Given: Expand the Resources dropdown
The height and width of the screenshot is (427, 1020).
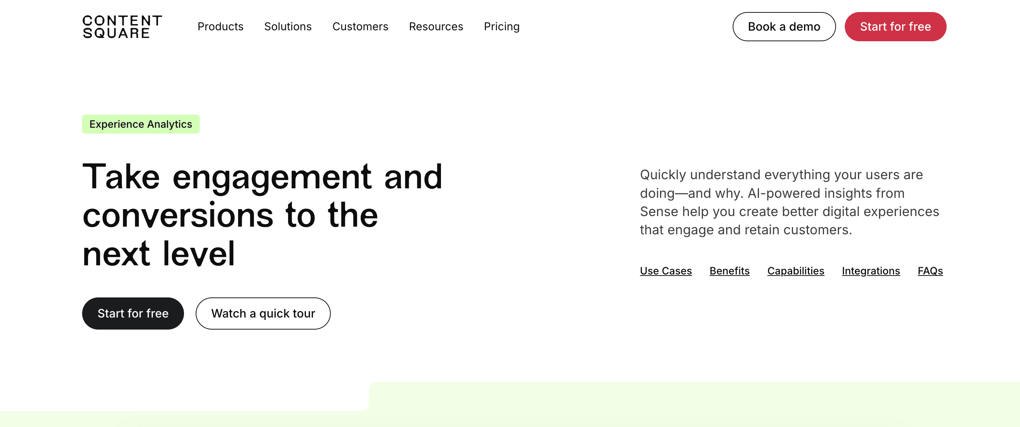Looking at the screenshot, I should click(436, 27).
